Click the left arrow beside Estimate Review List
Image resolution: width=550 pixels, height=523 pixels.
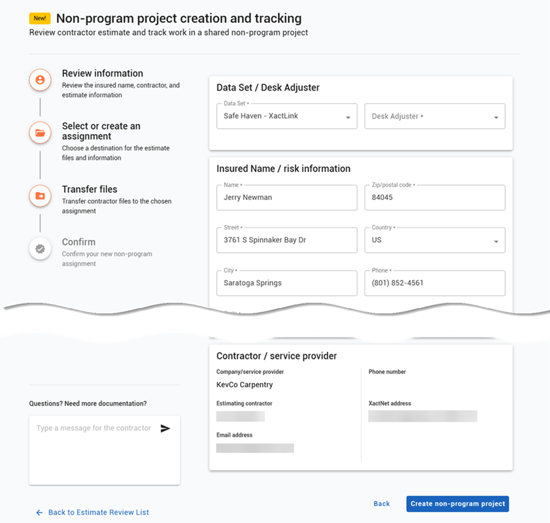coord(39,513)
